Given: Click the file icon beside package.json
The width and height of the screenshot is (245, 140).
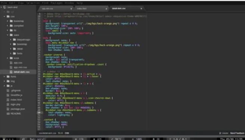Looking at the screenshot, I should coord(8,109).
